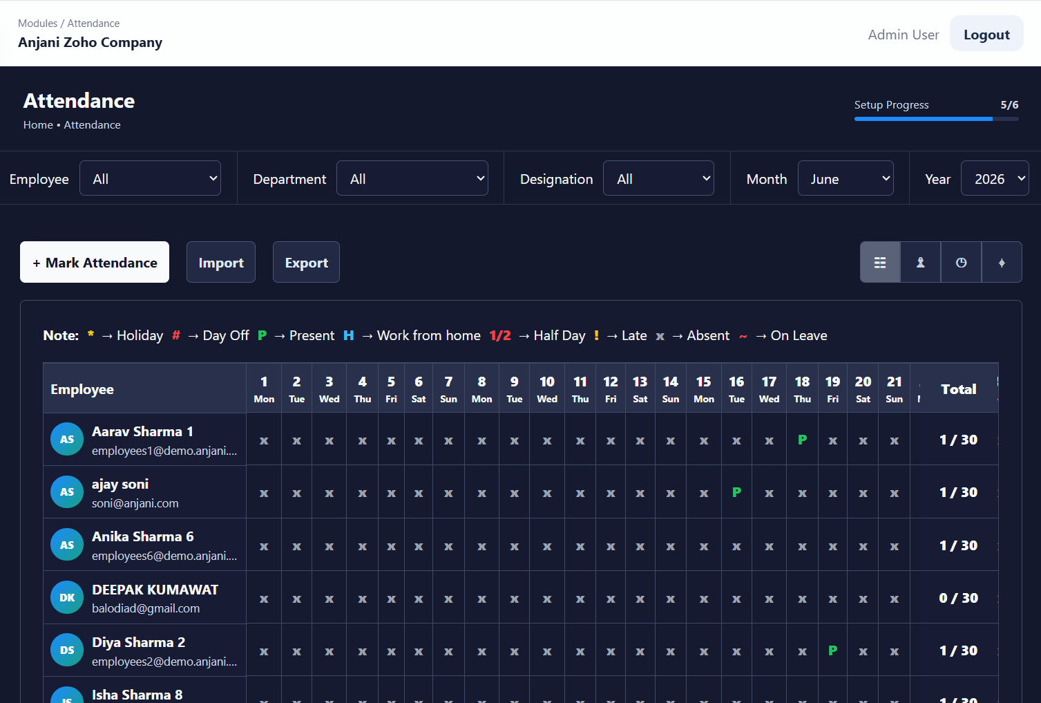Click the email soni@anjani.com

tap(135, 503)
